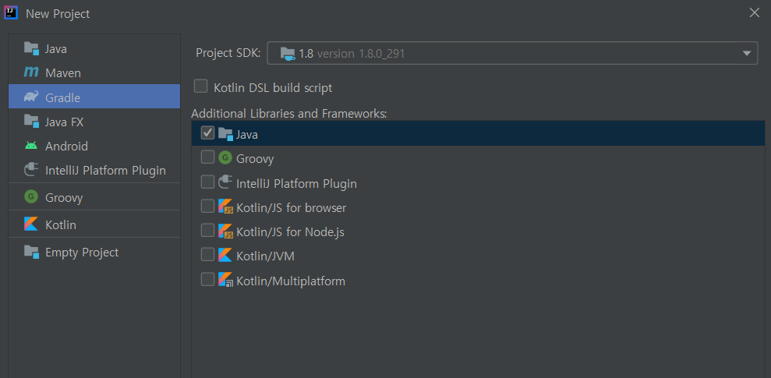
Task: Click the green Android robot icon
Action: point(31,146)
